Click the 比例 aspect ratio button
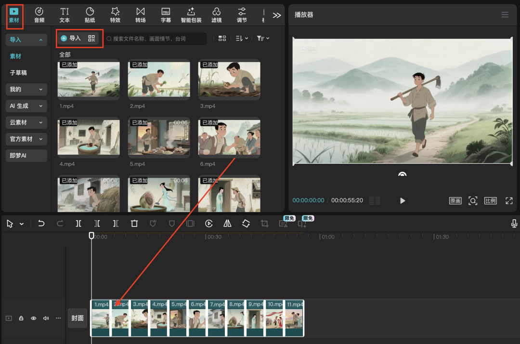 click(x=490, y=200)
